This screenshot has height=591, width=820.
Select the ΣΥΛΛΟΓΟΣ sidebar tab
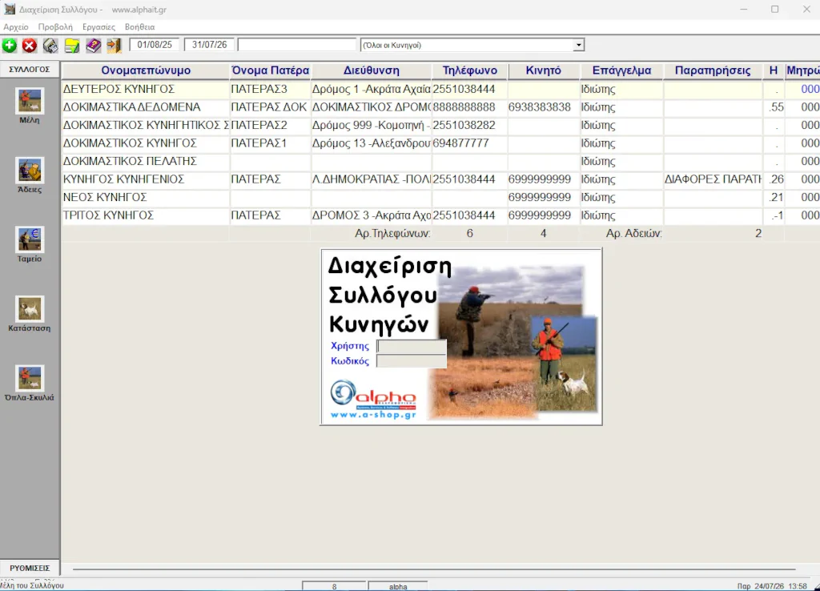tap(30, 69)
